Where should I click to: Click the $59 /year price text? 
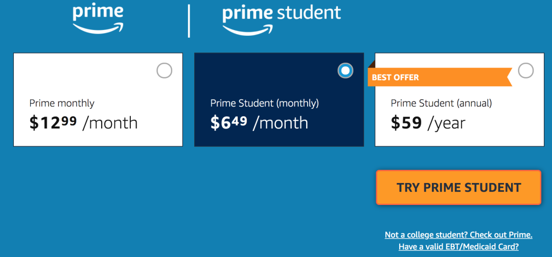[428, 123]
